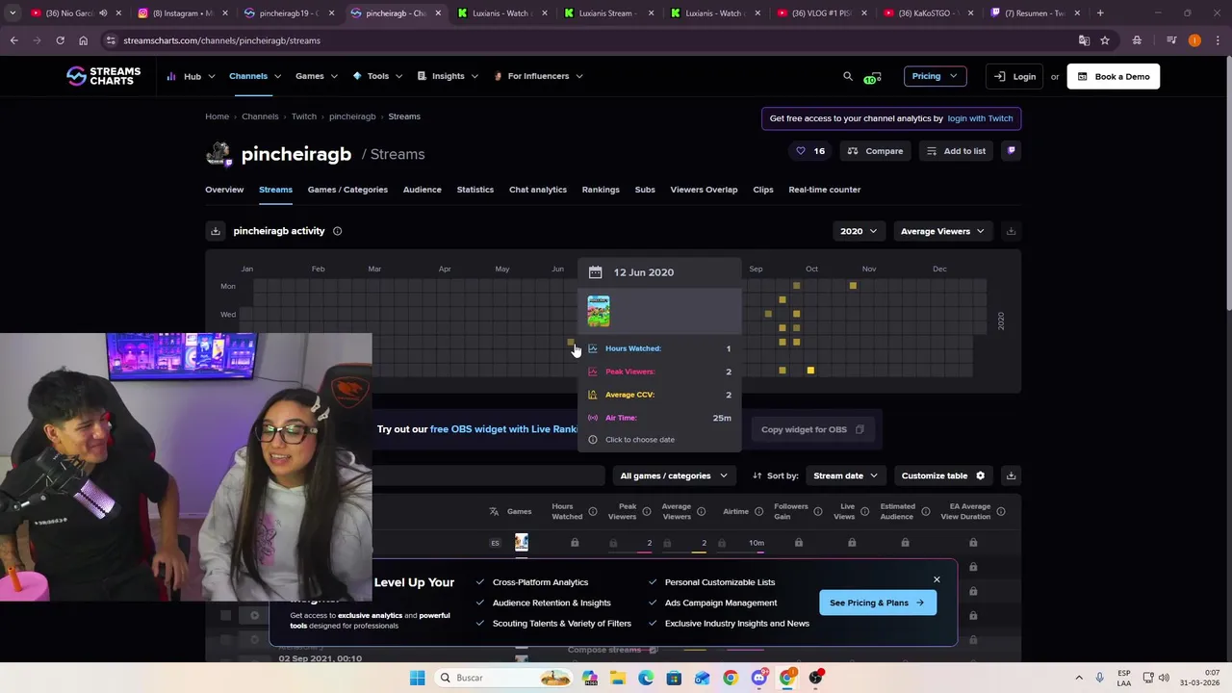Bookmark this page with the star icon
Screen dimensions: 1232x693
pyautogui.click(x=1105, y=40)
